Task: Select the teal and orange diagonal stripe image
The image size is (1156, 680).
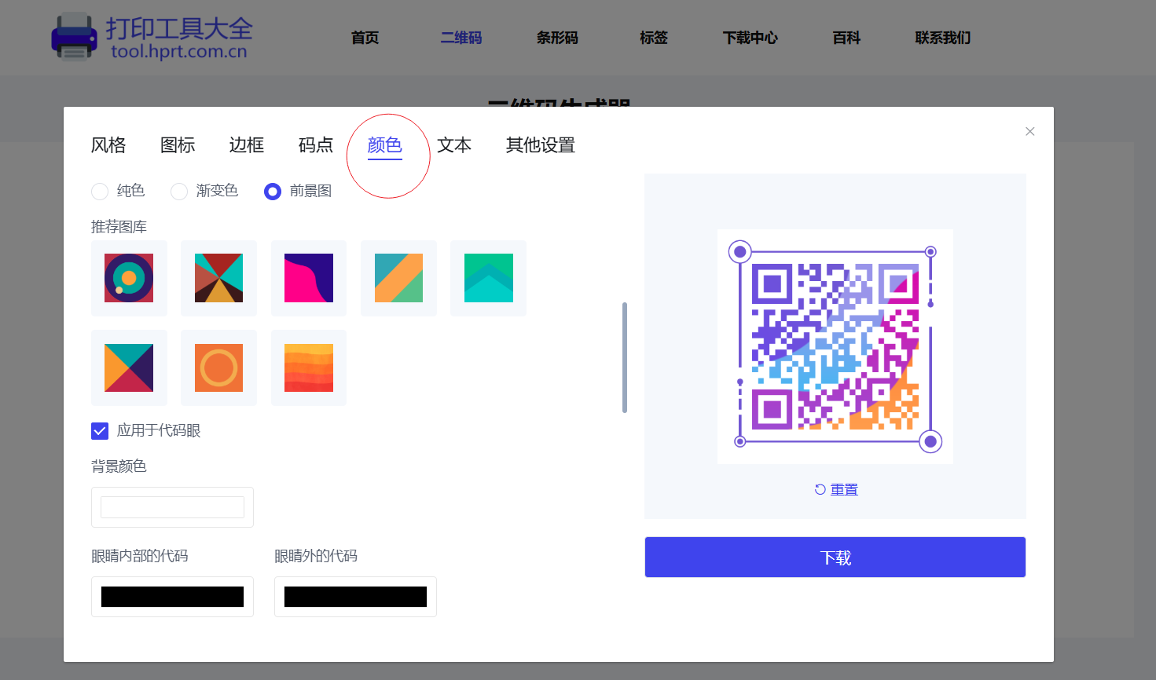Action: [398, 278]
